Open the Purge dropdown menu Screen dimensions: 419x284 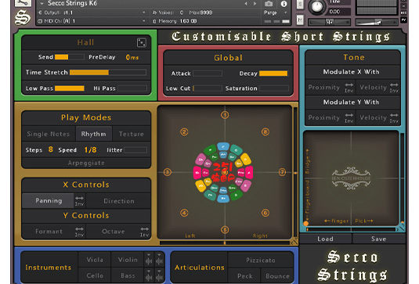coord(275,13)
